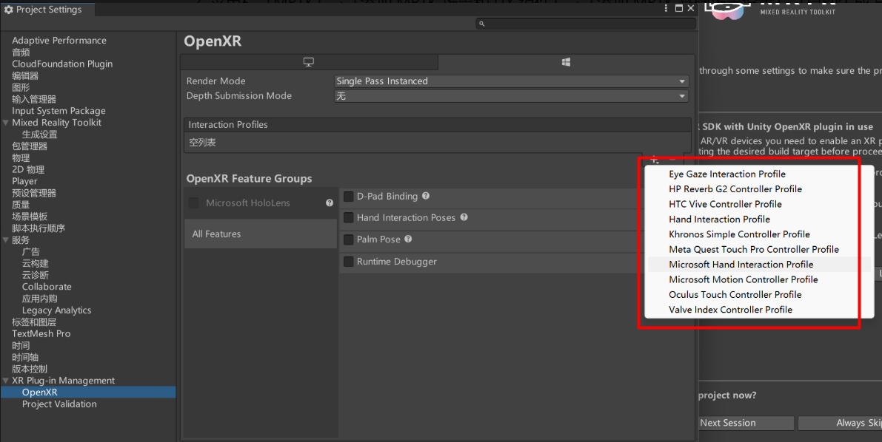The image size is (882, 442).
Task: Open Player settings
Action: pyautogui.click(x=24, y=181)
